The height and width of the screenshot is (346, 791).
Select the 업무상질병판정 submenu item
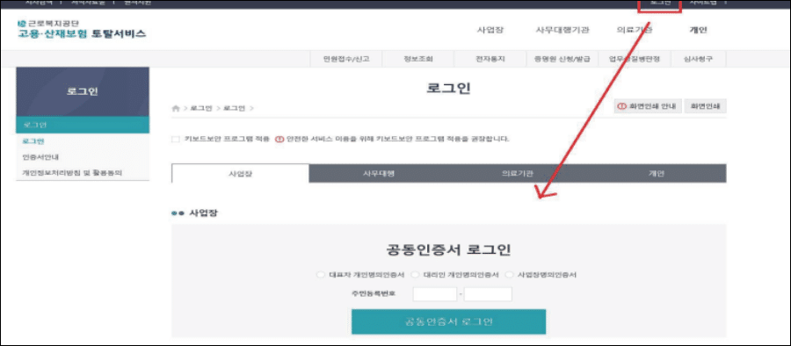[x=634, y=59]
